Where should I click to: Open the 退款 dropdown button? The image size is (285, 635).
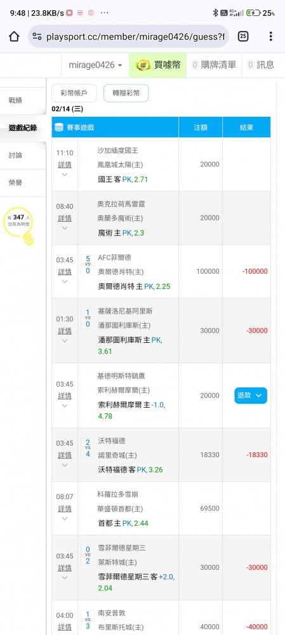point(251,395)
